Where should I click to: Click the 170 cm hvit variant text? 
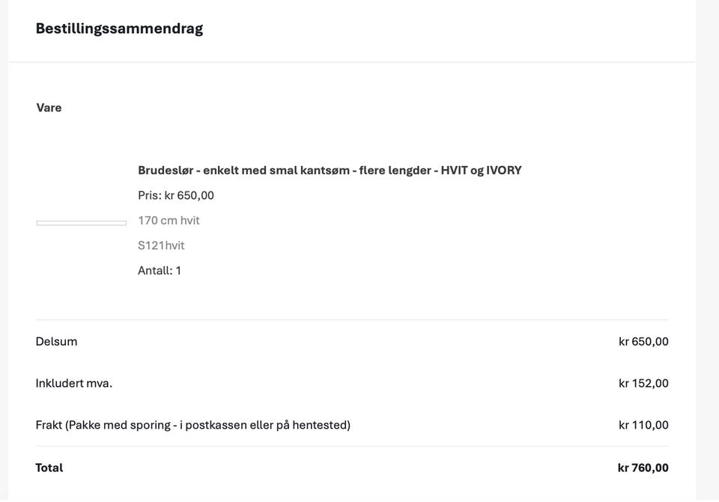click(169, 221)
